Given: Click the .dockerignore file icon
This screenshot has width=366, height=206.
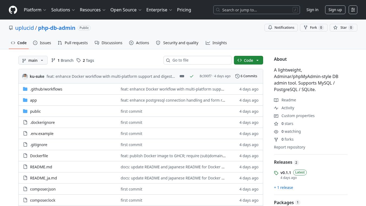Looking at the screenshot, I should (x=25, y=122).
